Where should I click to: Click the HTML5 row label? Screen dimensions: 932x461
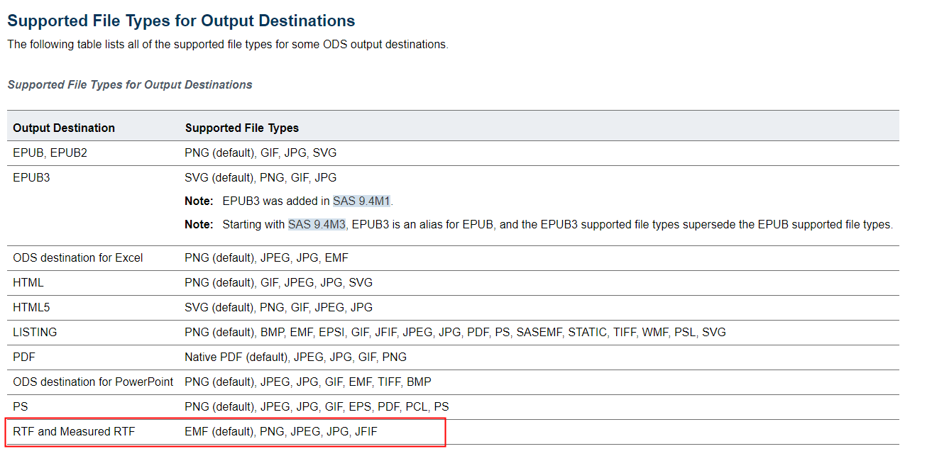(31, 307)
